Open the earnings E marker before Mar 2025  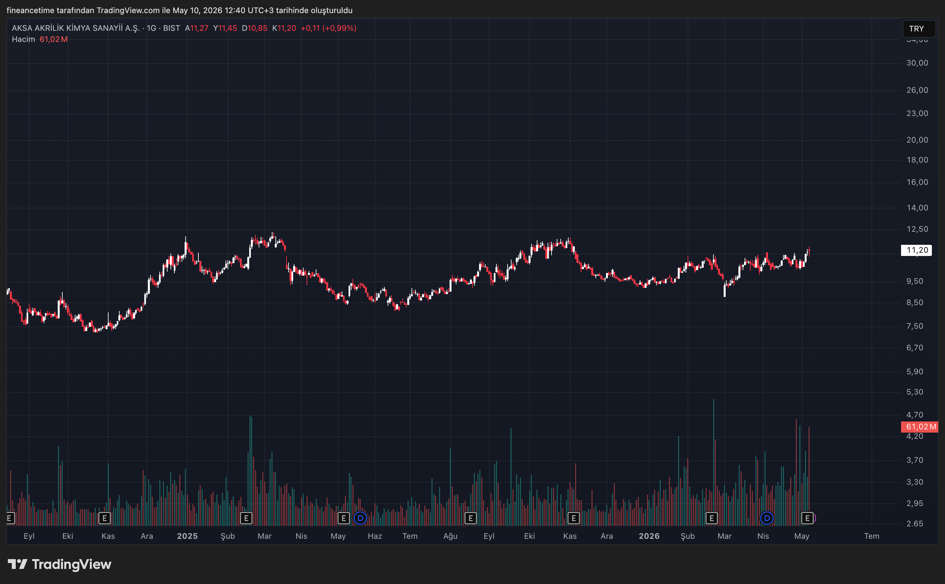pos(246,518)
